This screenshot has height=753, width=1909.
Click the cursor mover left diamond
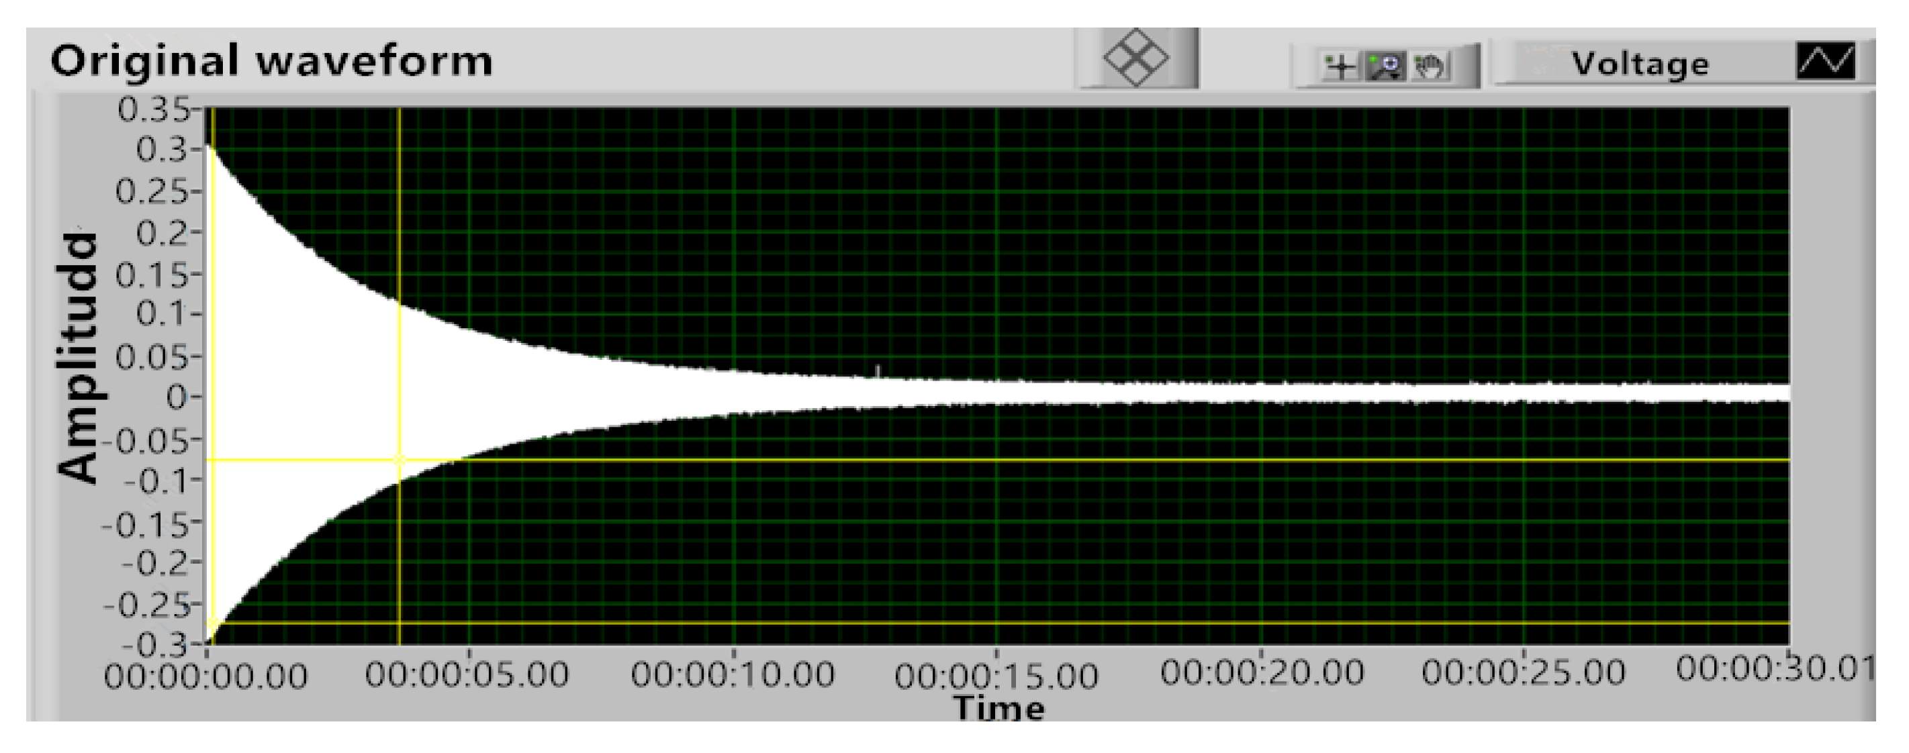click(x=1118, y=58)
